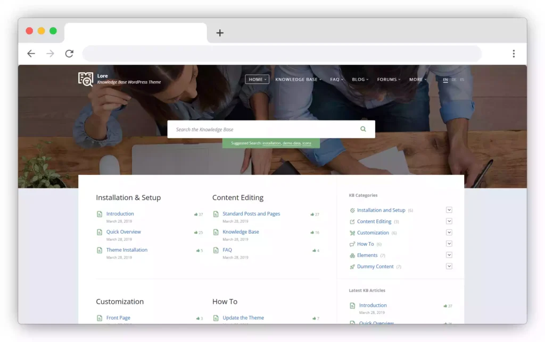Open the Theme Installation article link
Viewport: 545px width, 342px height.
pos(127,250)
